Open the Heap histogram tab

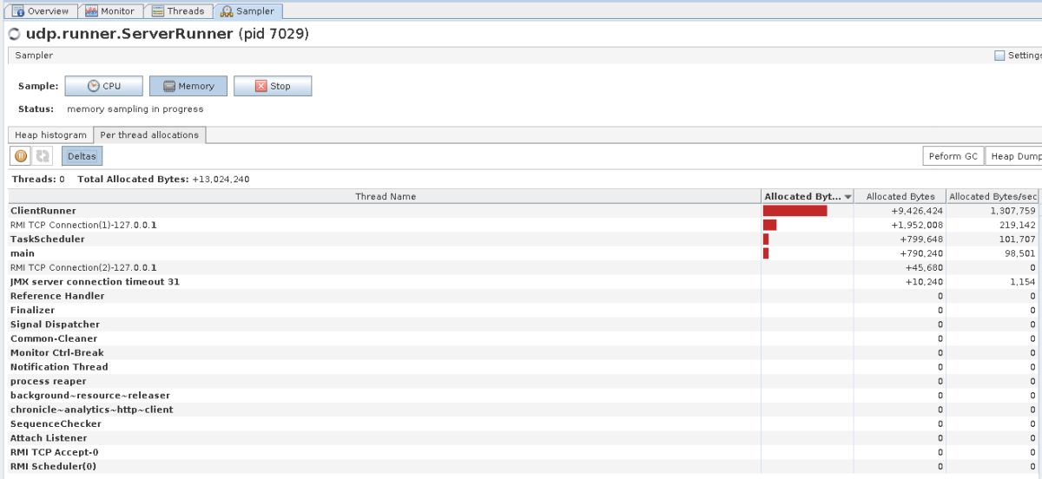click(x=51, y=135)
